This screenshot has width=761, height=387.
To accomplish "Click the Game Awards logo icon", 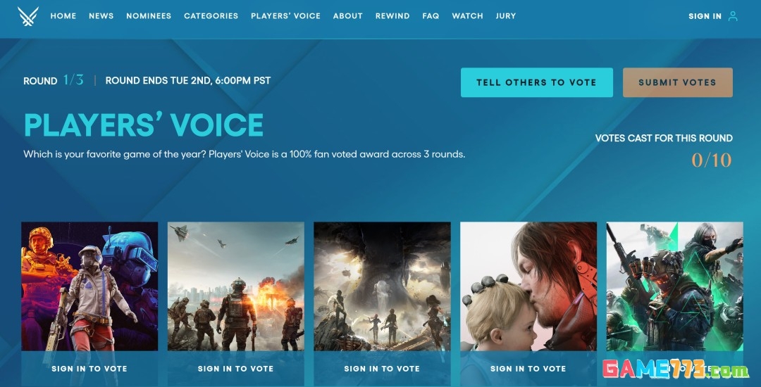I will tap(27, 16).
